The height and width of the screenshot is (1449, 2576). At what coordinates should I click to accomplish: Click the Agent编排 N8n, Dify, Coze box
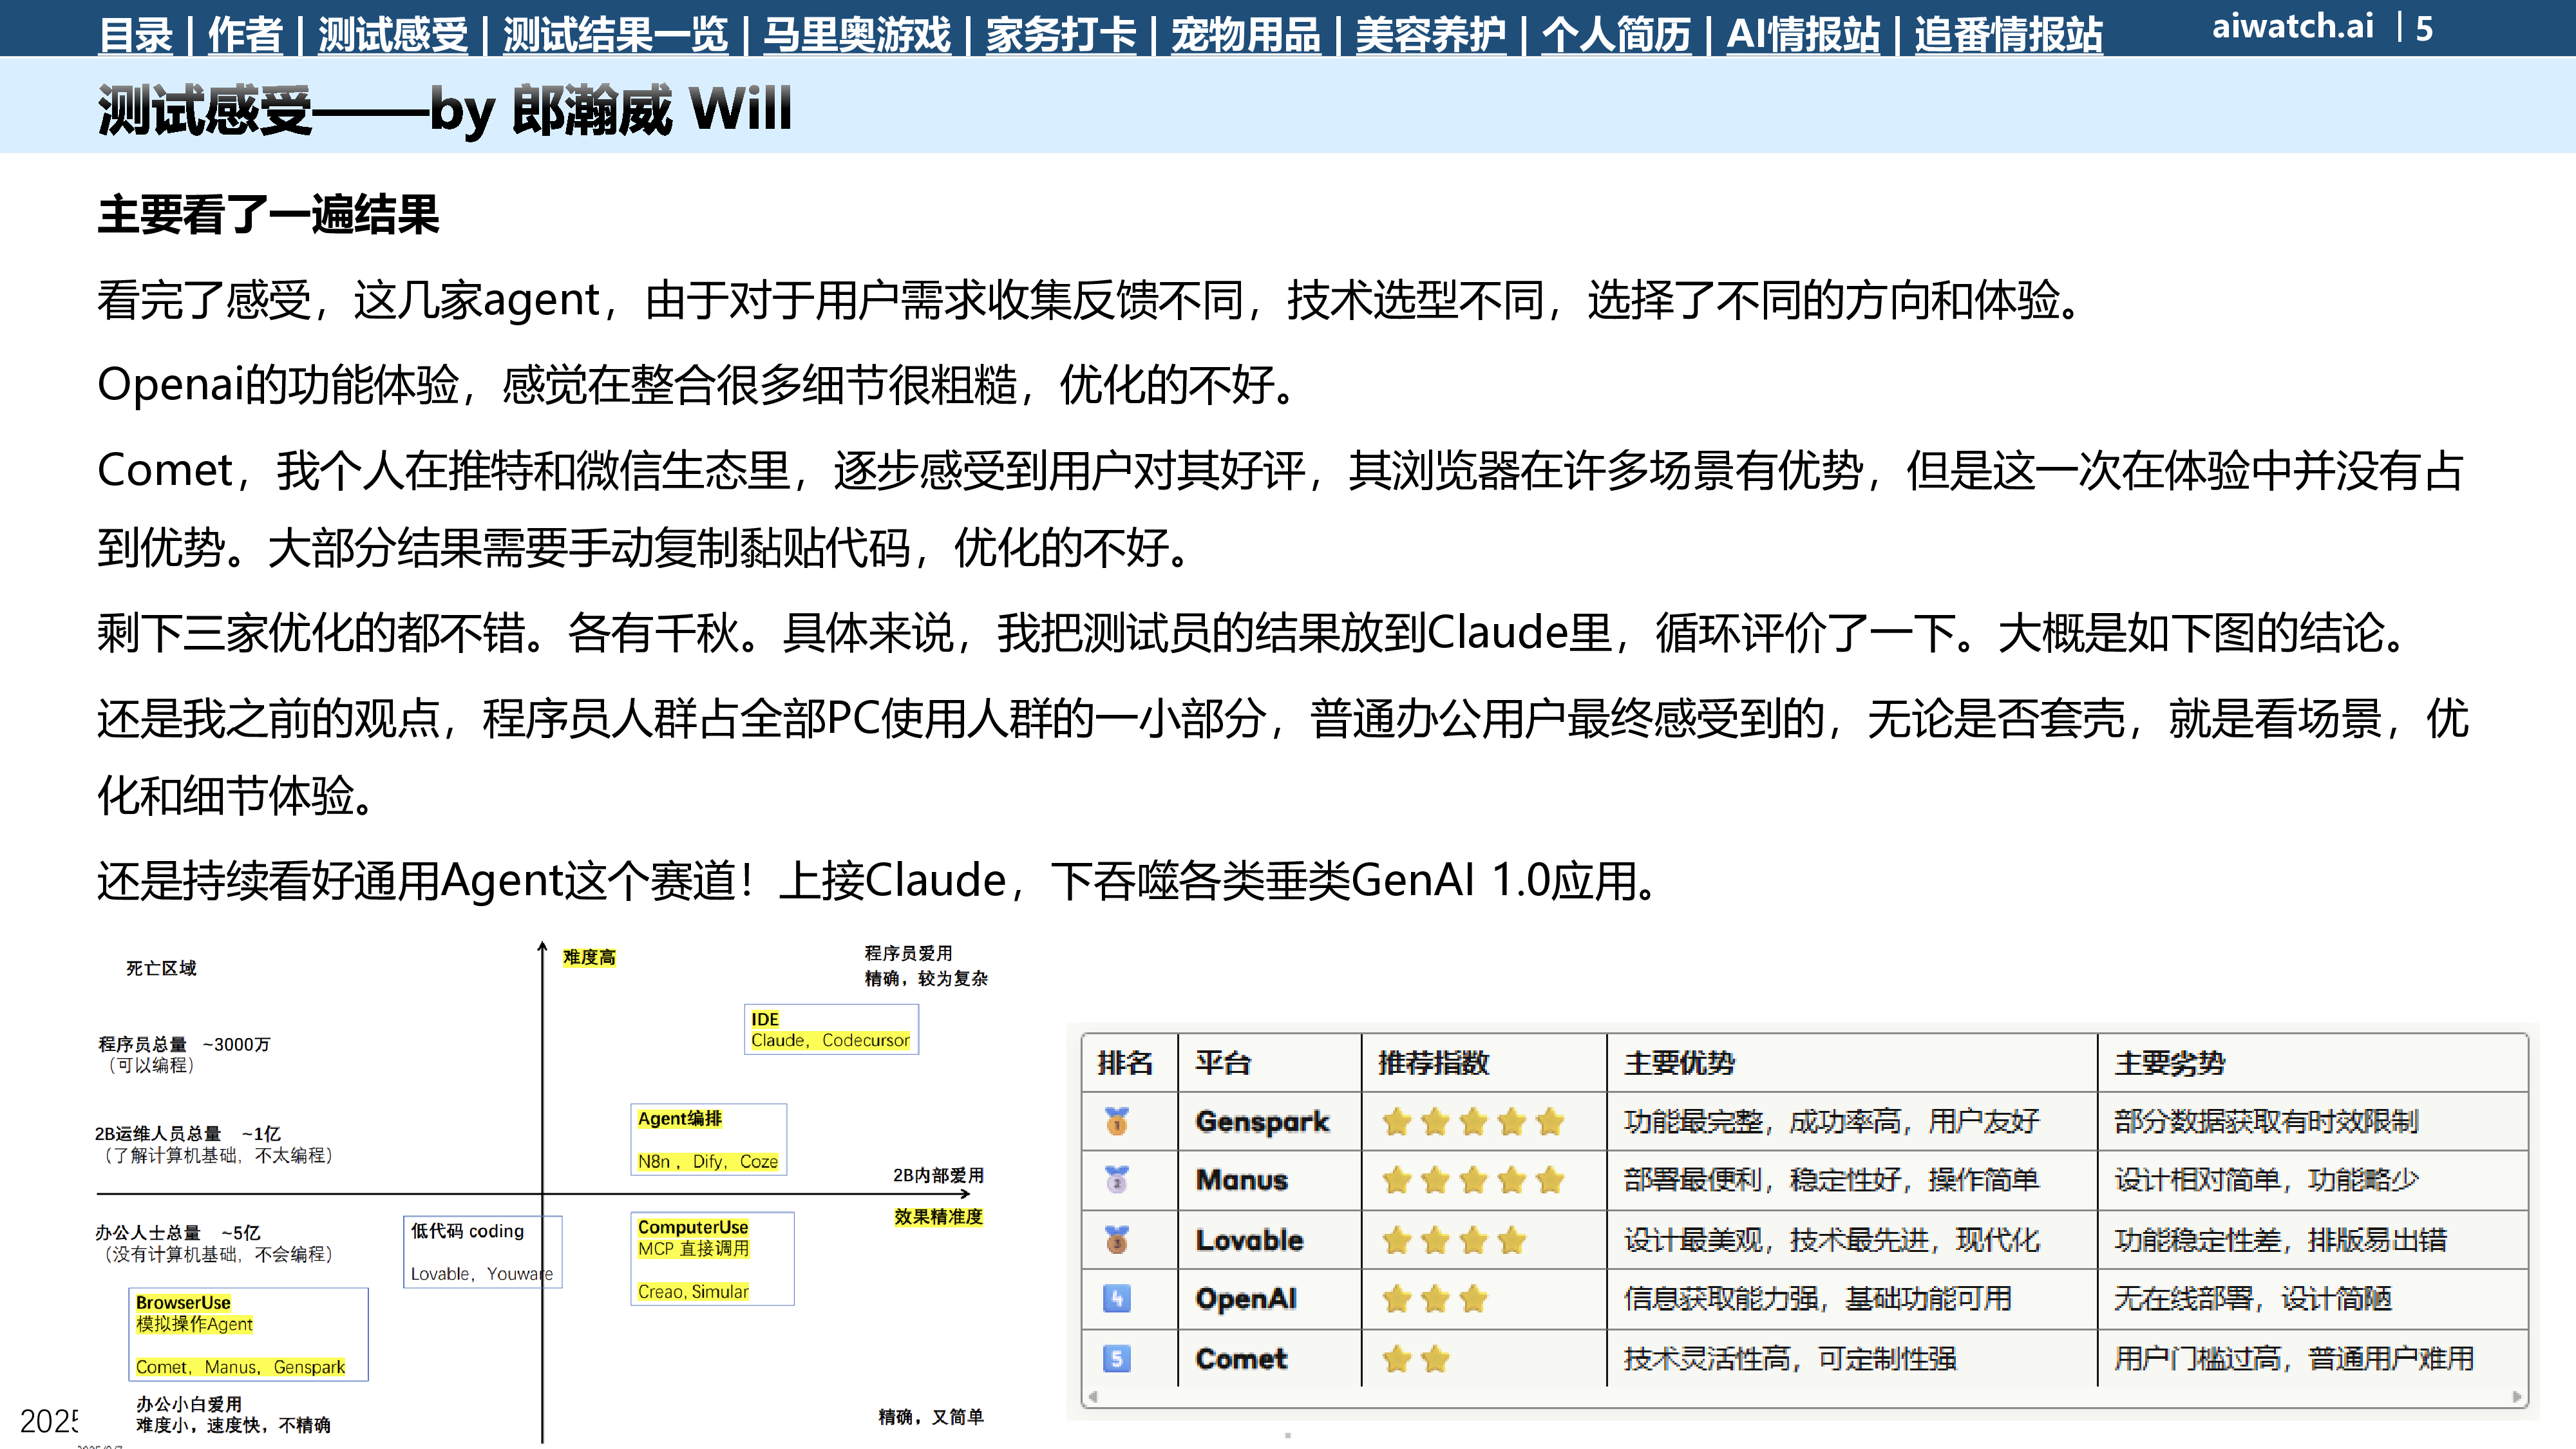point(708,1139)
